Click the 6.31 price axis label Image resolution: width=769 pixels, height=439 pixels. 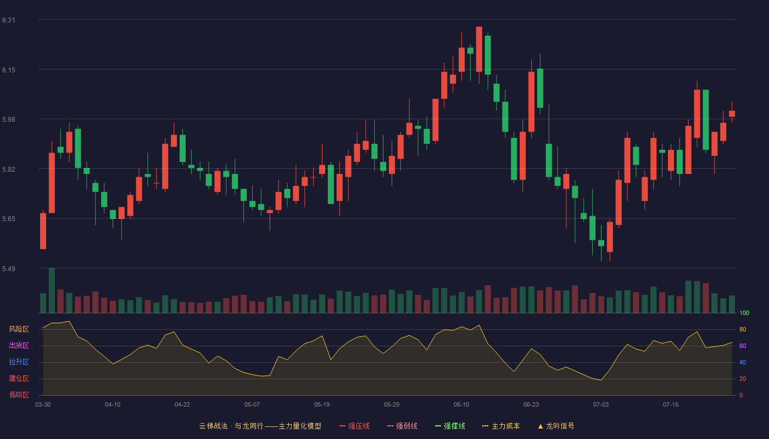[9, 20]
